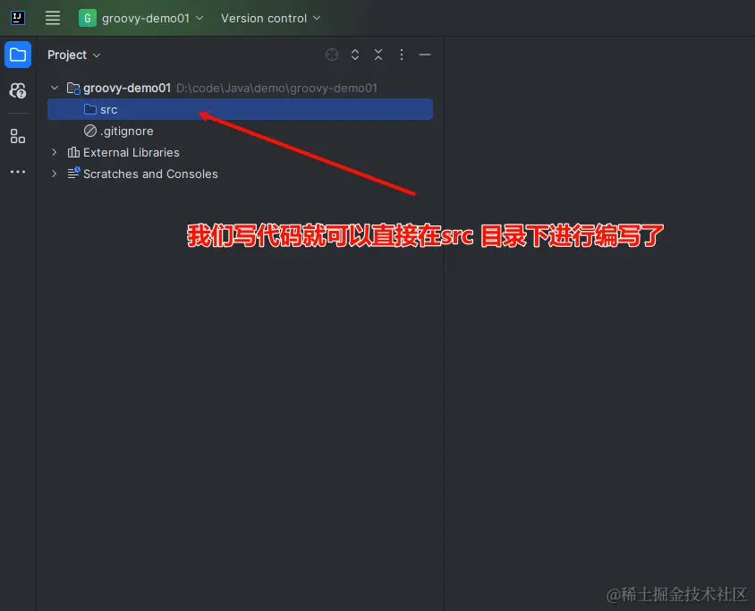Open the Project view mode dropdown

tap(73, 55)
